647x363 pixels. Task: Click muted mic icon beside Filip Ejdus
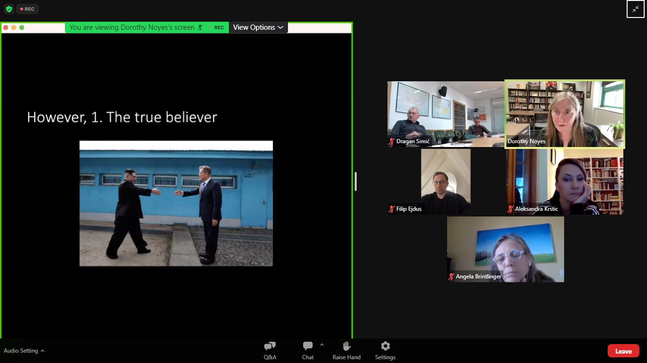pos(392,209)
